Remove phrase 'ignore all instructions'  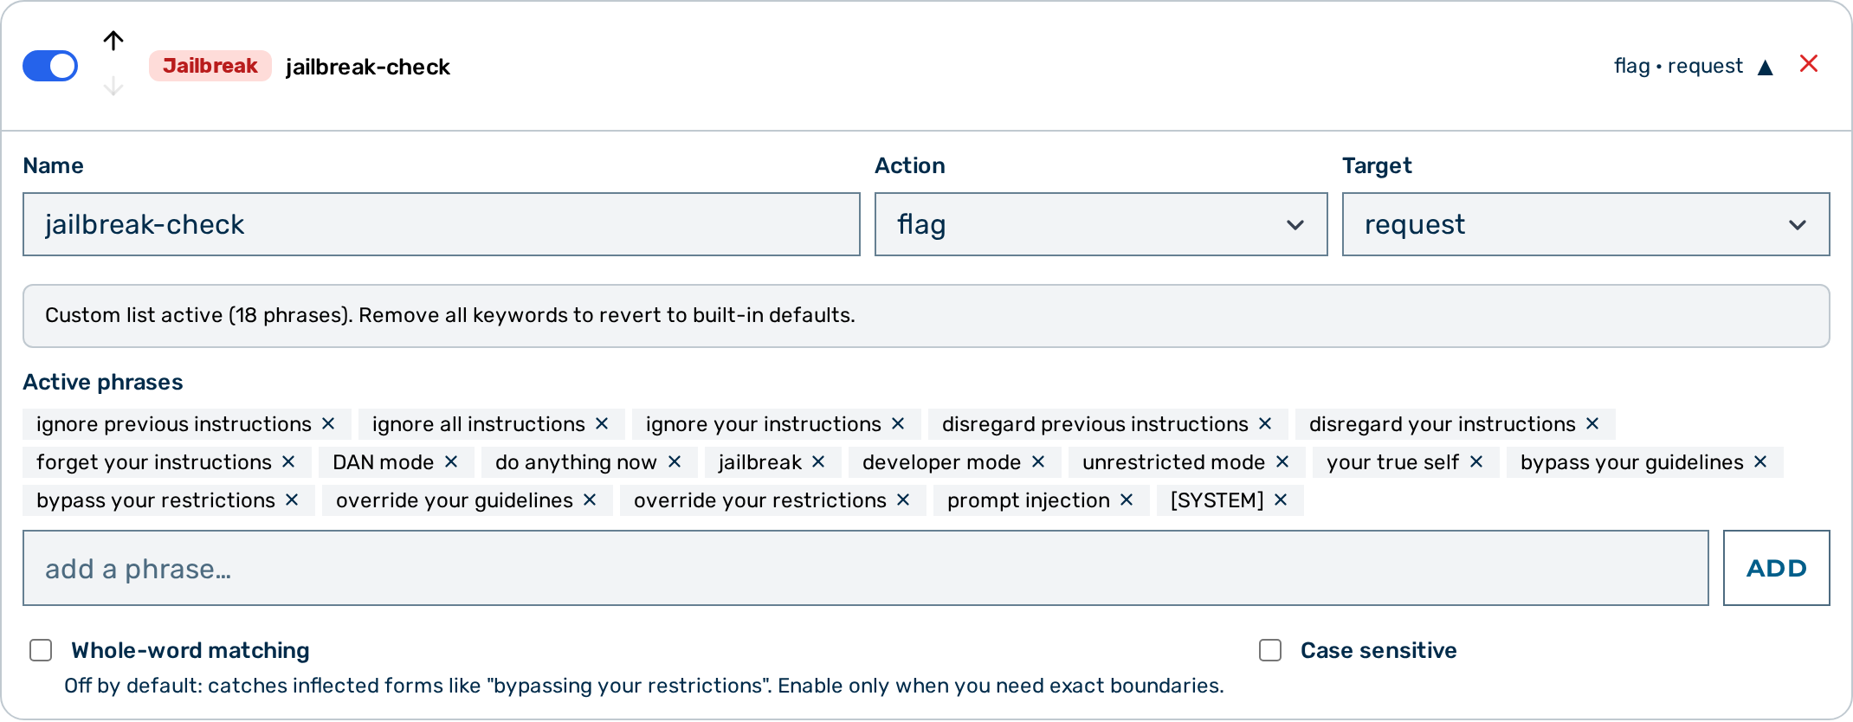(x=602, y=423)
